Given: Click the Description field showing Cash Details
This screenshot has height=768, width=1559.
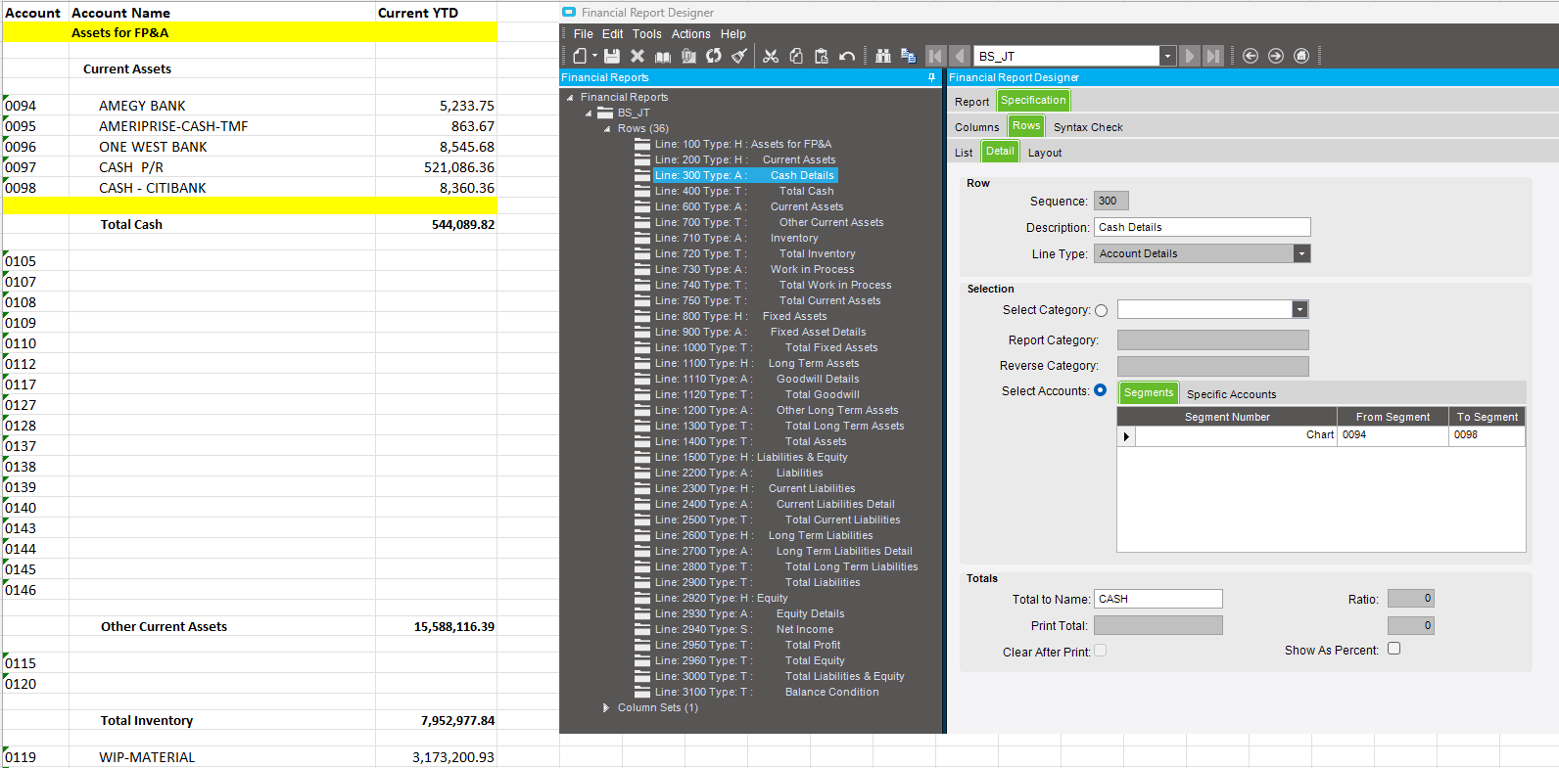Looking at the screenshot, I should coord(1203,227).
